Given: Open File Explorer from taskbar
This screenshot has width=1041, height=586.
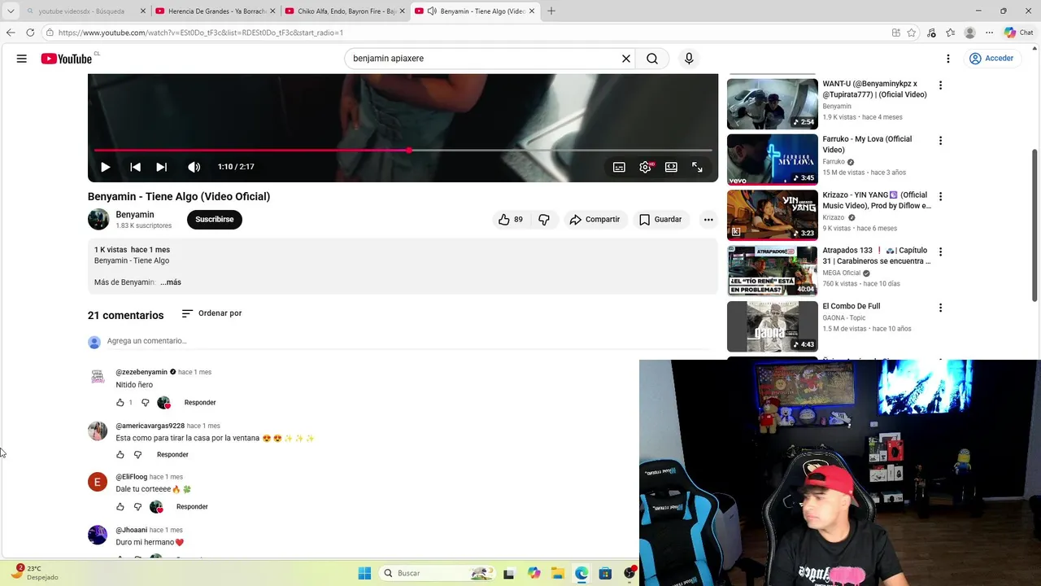Looking at the screenshot, I should (558, 573).
